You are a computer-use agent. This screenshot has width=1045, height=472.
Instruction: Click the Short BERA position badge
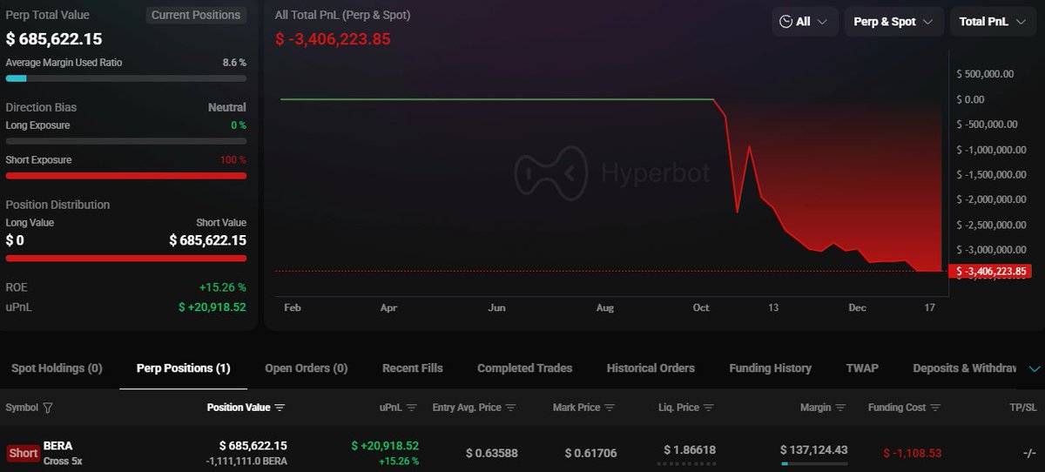(x=24, y=453)
